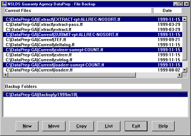
Task: Click the horizontal scrollbar thumb
Action: pos(72,75)
